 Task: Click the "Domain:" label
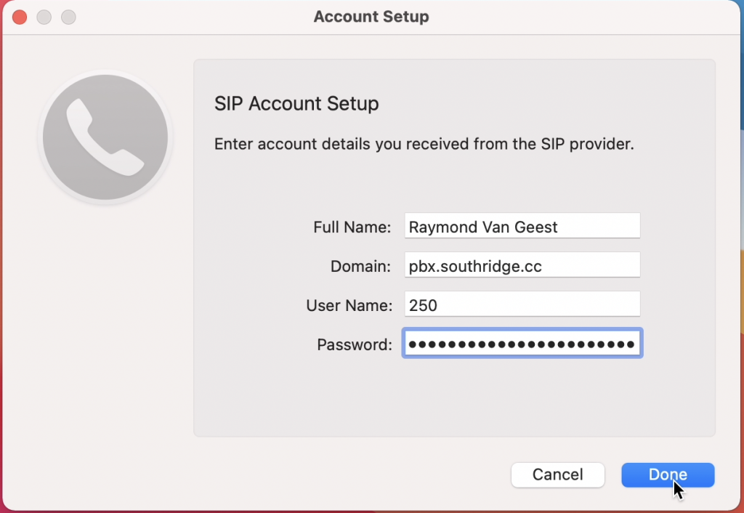(361, 267)
